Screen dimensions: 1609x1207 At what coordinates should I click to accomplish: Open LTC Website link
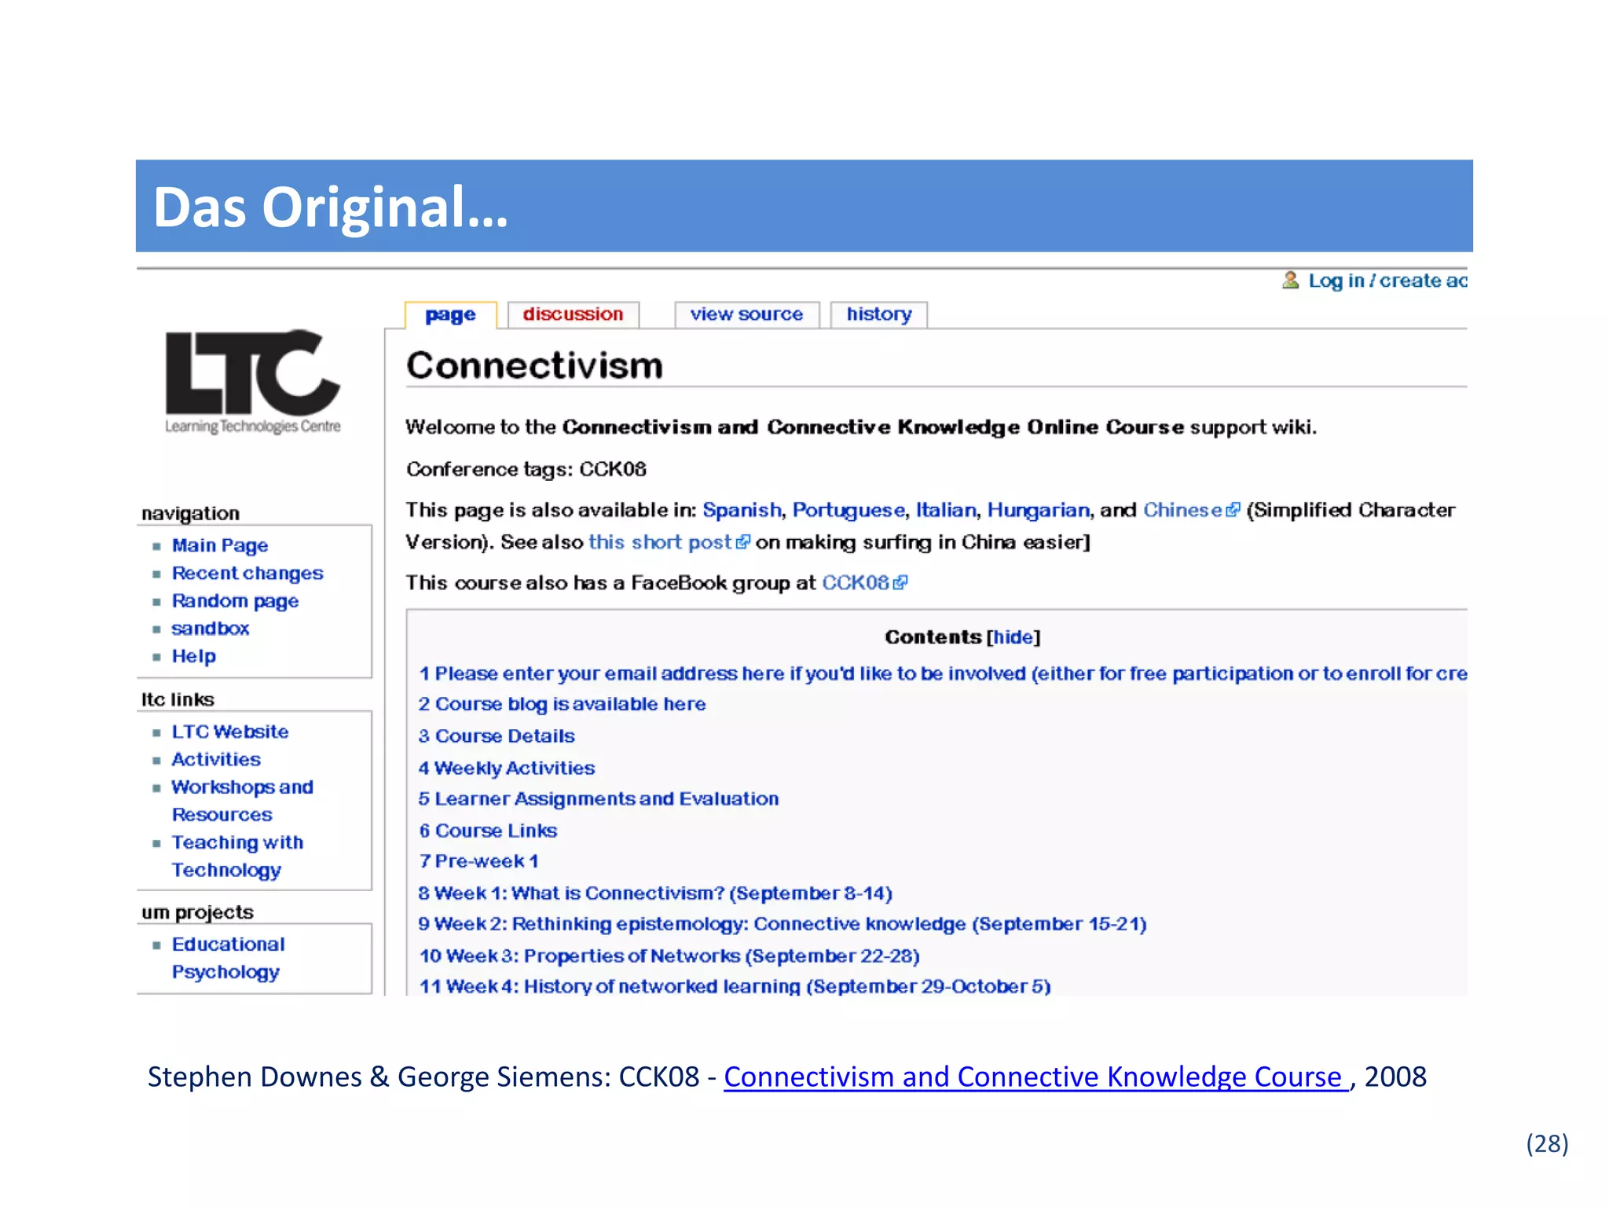[x=230, y=732]
